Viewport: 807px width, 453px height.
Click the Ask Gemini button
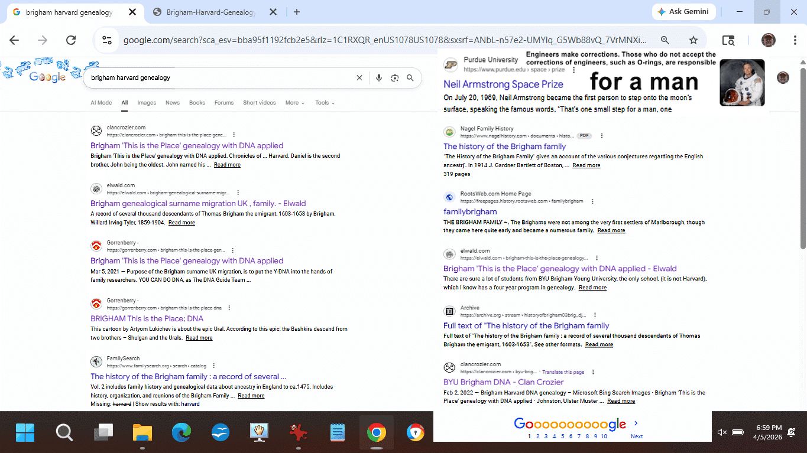click(x=684, y=12)
